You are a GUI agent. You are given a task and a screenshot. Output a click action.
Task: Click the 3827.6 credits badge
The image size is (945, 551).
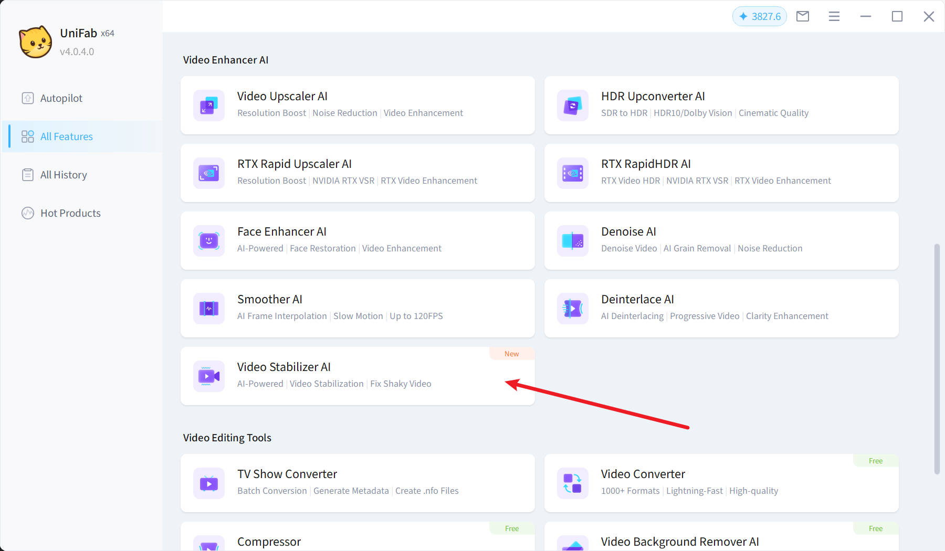759,16
